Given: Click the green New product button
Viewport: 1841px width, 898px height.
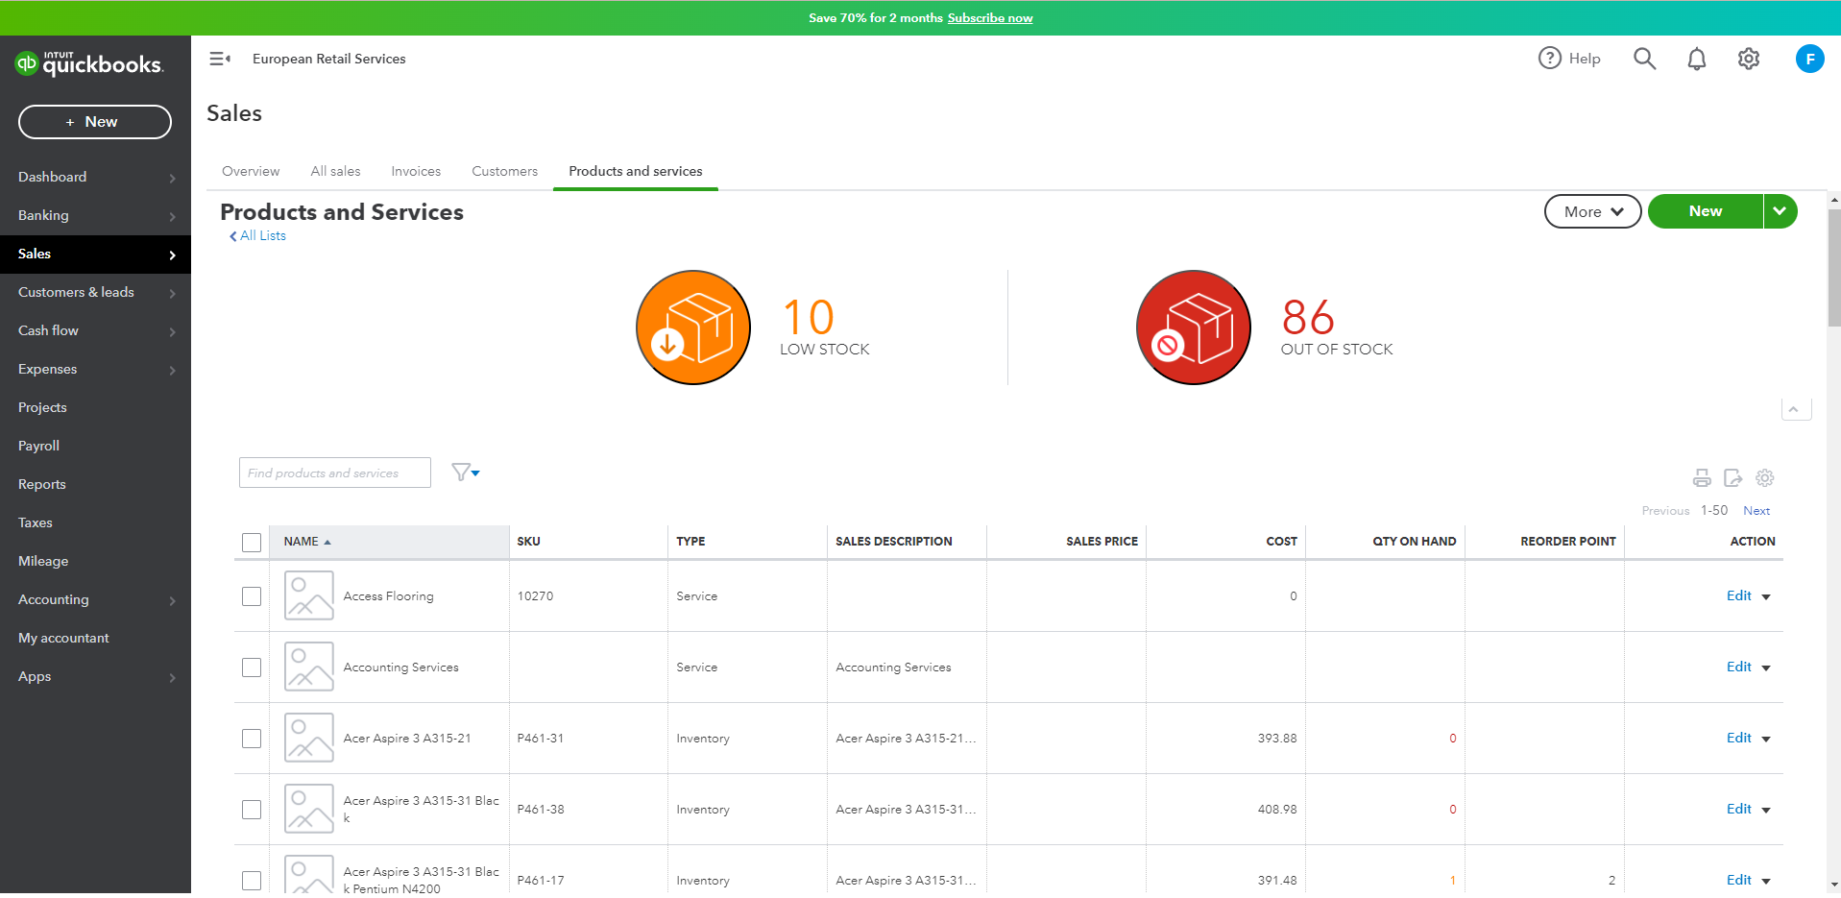Looking at the screenshot, I should pyautogui.click(x=1706, y=211).
